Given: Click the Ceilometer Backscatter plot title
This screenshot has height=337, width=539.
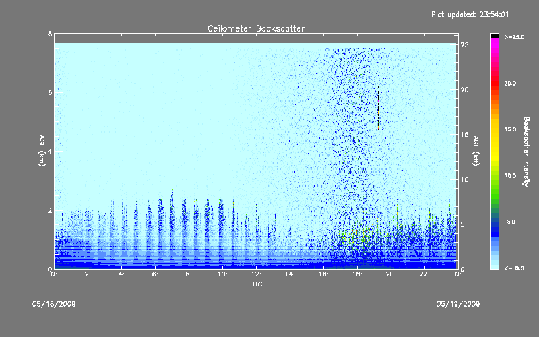Looking at the screenshot, I should 256,28.
